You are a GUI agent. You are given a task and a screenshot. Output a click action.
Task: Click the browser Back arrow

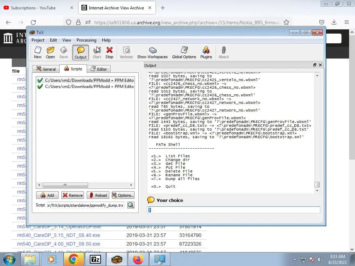point(8,22)
